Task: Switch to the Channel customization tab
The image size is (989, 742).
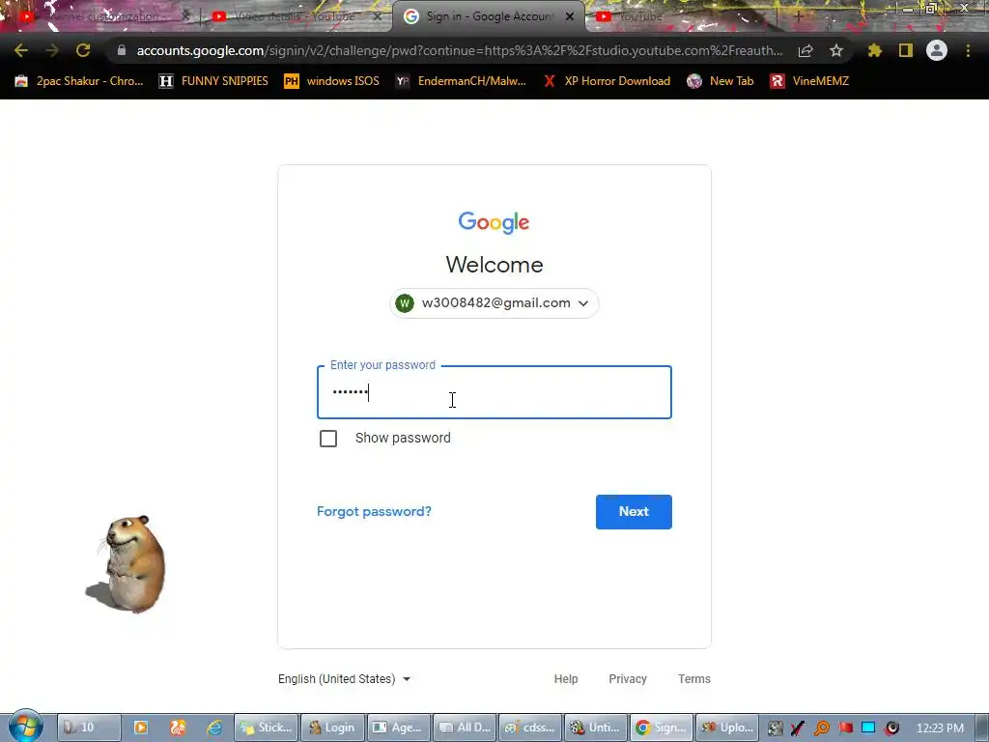Action: tap(104, 16)
